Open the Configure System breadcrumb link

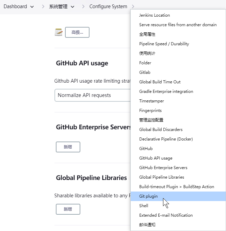pyautogui.click(x=108, y=6)
